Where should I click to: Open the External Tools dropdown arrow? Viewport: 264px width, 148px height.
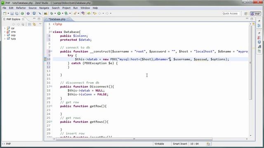(78, 14)
